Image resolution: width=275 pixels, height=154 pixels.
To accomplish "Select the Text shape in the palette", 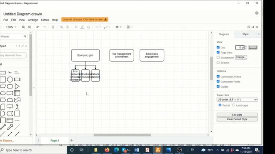I will click(10, 72).
